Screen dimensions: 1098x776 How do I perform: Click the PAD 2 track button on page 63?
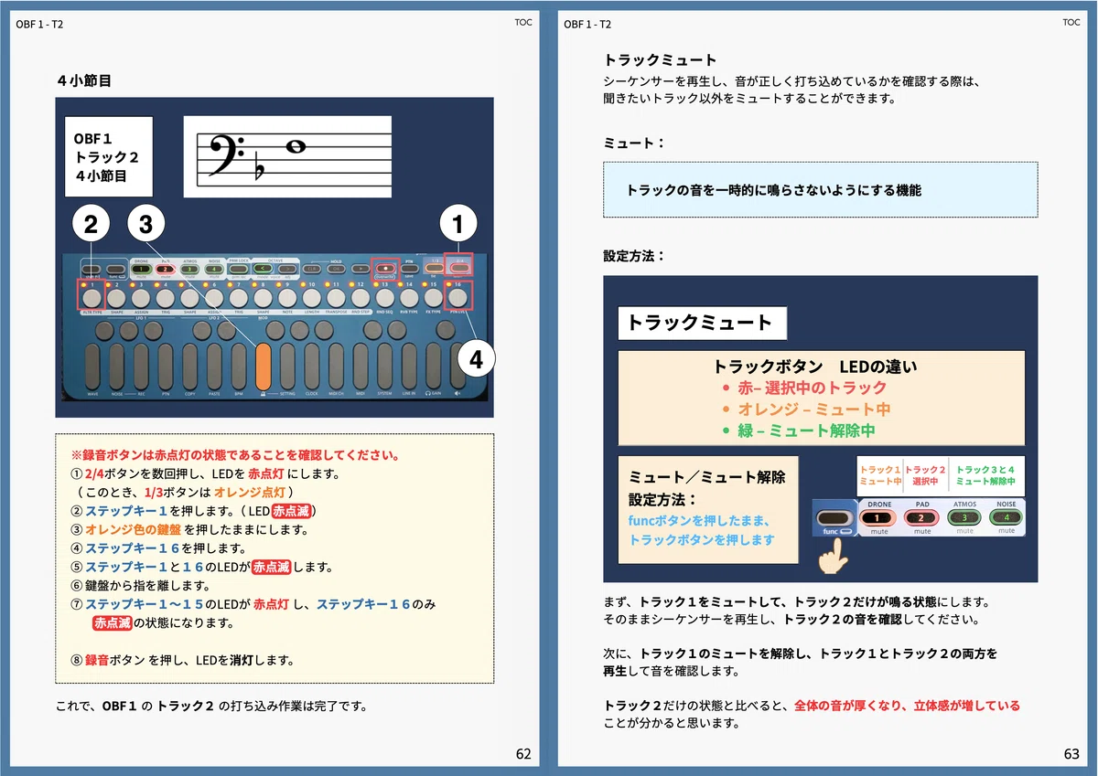(x=921, y=517)
